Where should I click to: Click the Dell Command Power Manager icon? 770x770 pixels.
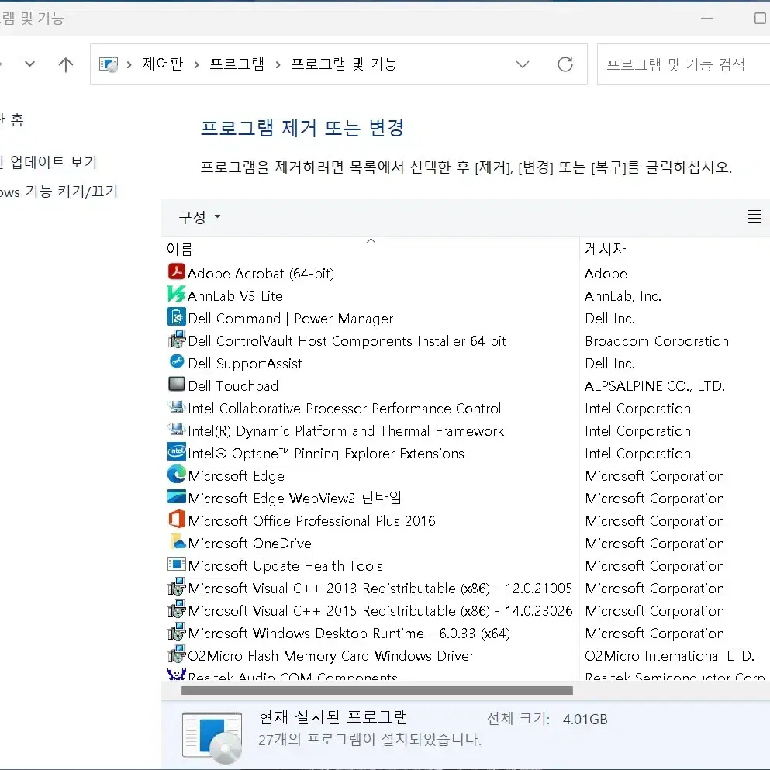(x=176, y=316)
